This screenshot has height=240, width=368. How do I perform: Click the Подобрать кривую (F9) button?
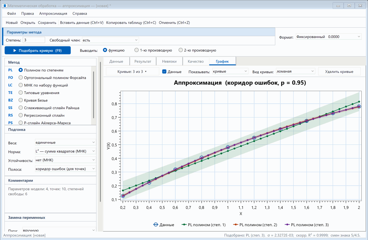(38, 50)
